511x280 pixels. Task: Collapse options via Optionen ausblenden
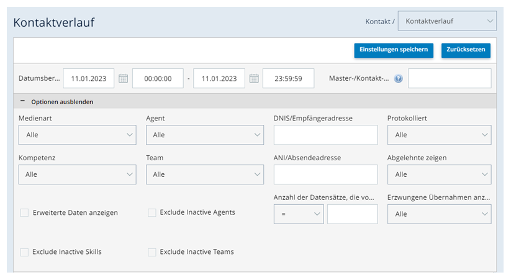point(62,102)
